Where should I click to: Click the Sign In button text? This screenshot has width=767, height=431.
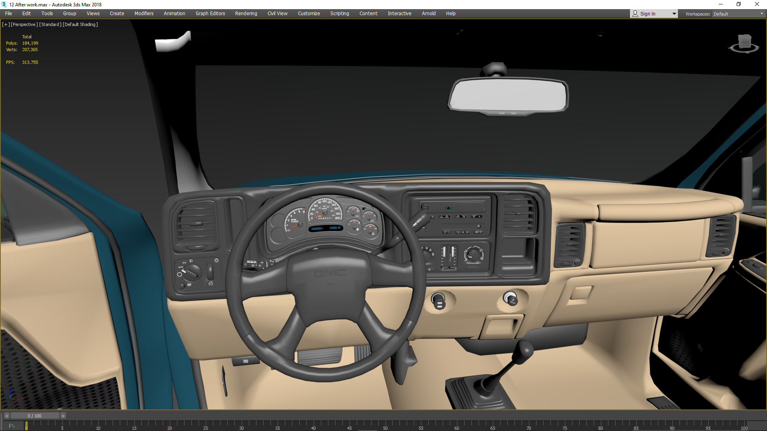coord(648,14)
